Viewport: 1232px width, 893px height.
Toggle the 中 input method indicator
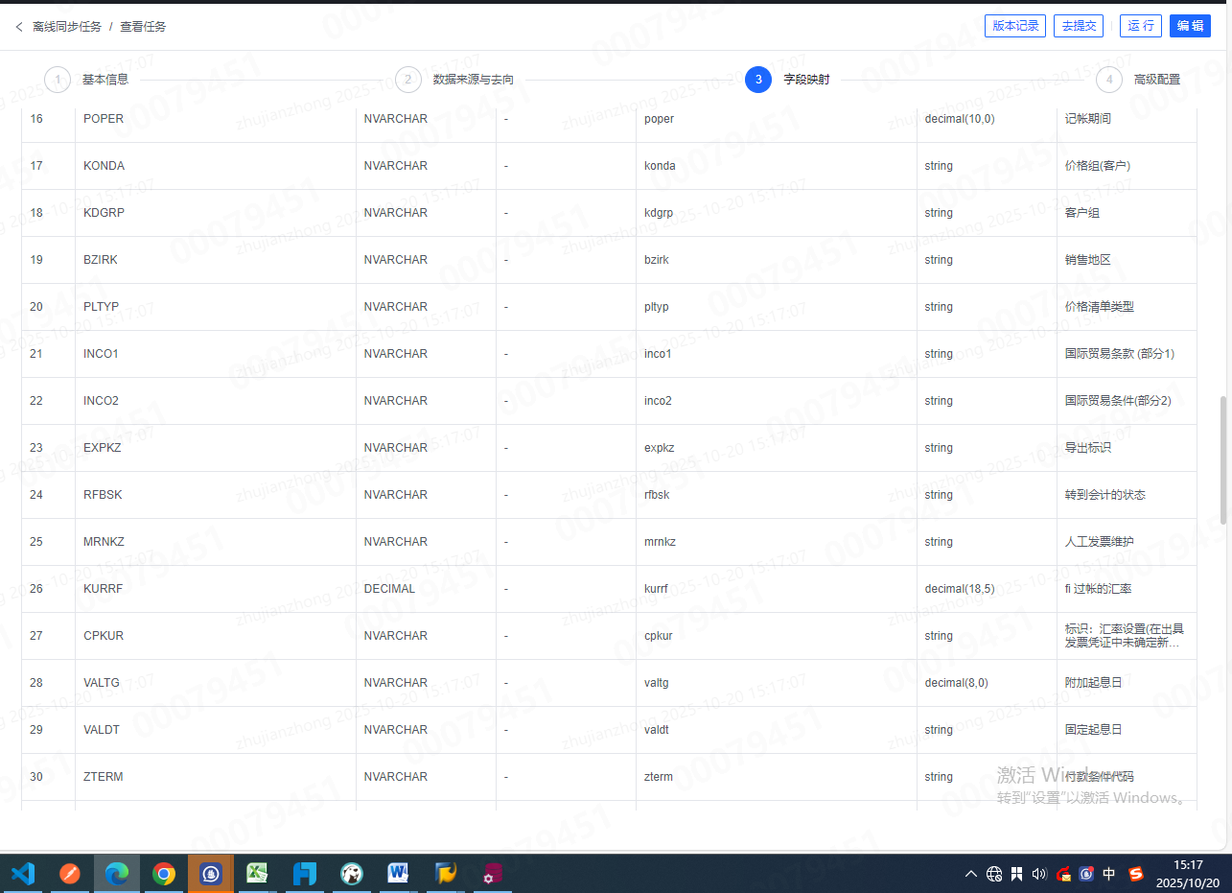tap(1109, 874)
